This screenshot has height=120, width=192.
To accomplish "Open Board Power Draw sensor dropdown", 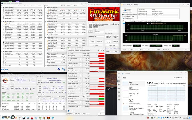I will click(x=81, y=78).
